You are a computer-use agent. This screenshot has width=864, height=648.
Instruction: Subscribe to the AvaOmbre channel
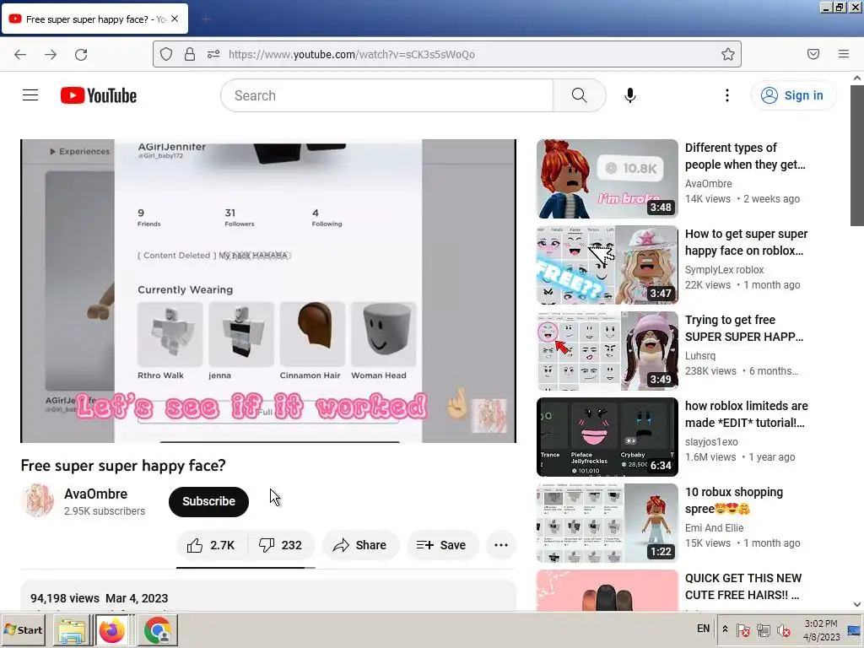click(209, 501)
